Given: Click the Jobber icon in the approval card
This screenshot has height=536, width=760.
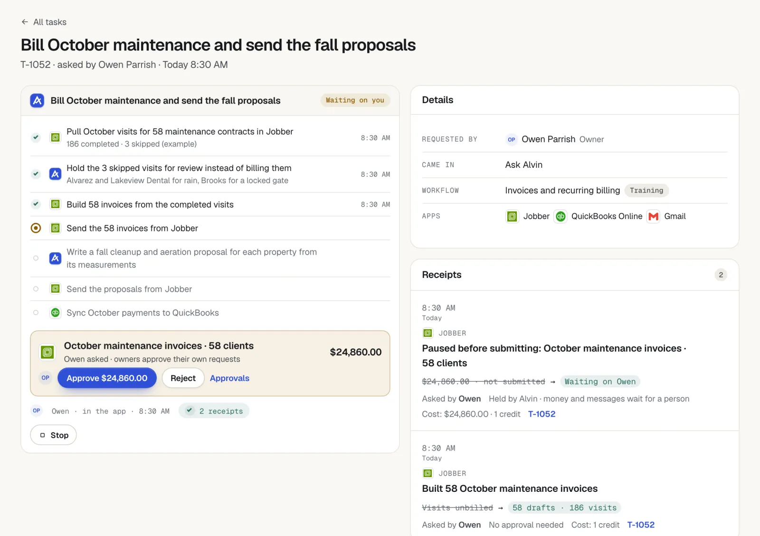Looking at the screenshot, I should (47, 353).
